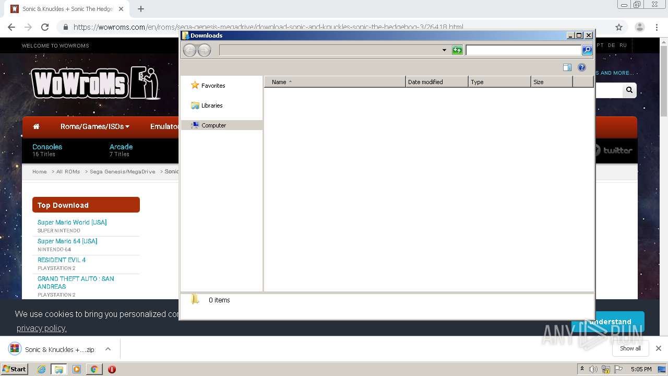668x376 pixels.
Task: Click the Forward arrow in Downloads window
Action: pos(204,50)
